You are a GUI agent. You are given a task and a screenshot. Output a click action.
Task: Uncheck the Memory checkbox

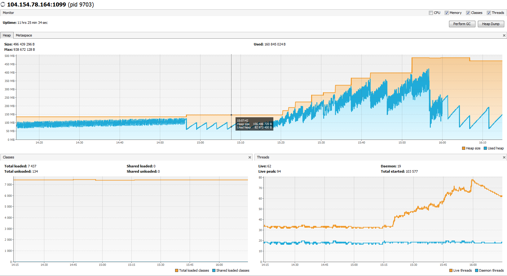(x=447, y=13)
